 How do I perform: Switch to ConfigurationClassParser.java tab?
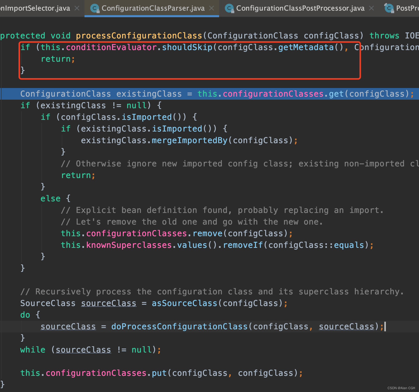point(153,8)
